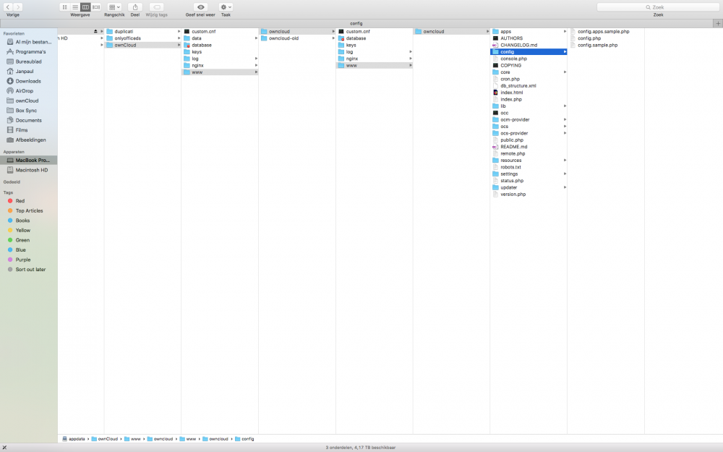Switch to Cover Flow view in Weergave
The height and width of the screenshot is (452, 723).
pos(96,7)
